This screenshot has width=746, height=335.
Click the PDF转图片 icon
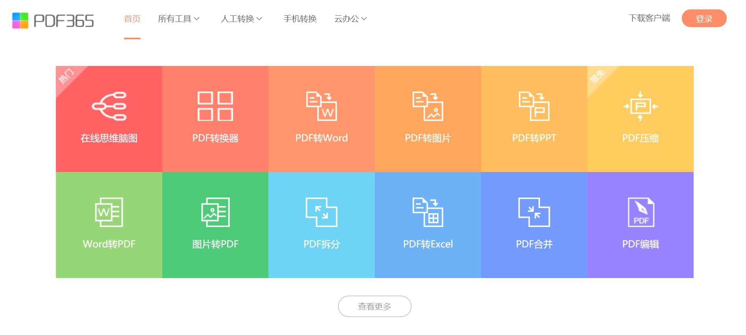[428, 106]
